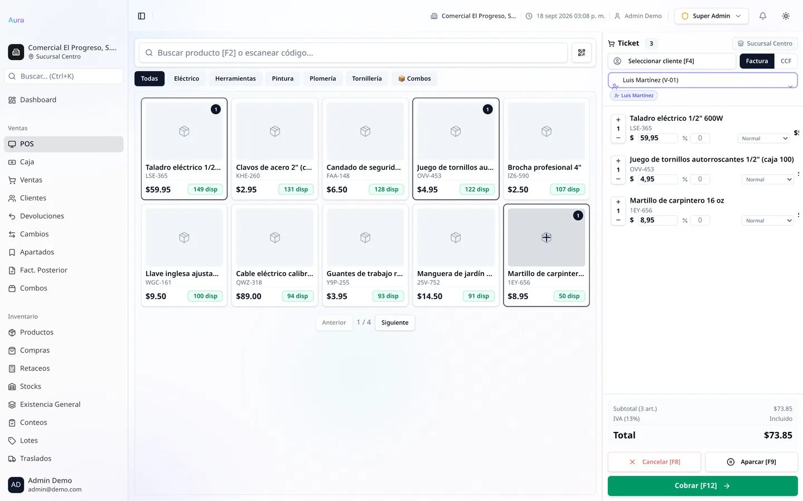
Task: Open Productos in Inventario
Action: (x=64, y=332)
